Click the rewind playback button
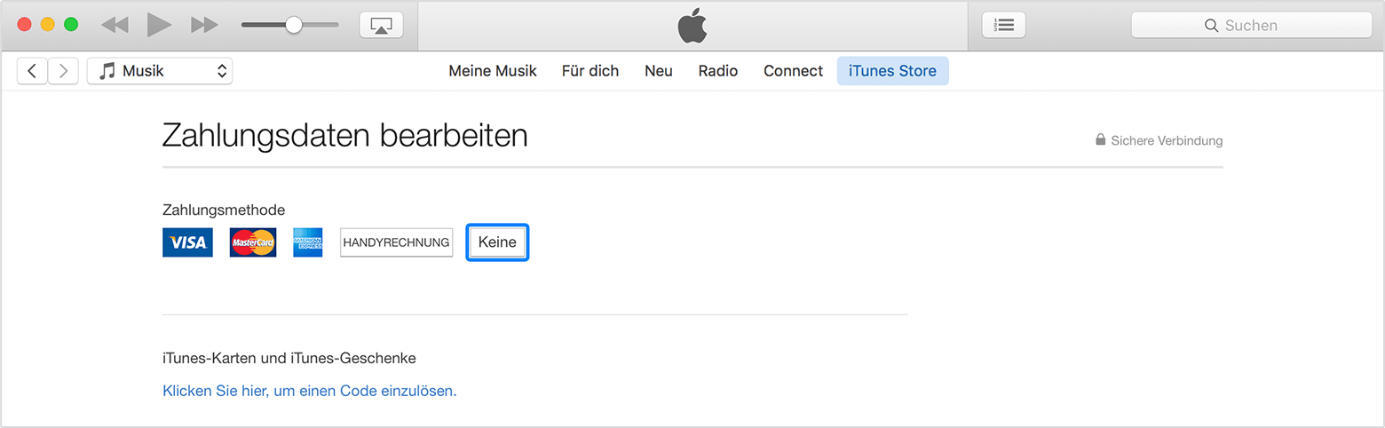 pyautogui.click(x=115, y=25)
